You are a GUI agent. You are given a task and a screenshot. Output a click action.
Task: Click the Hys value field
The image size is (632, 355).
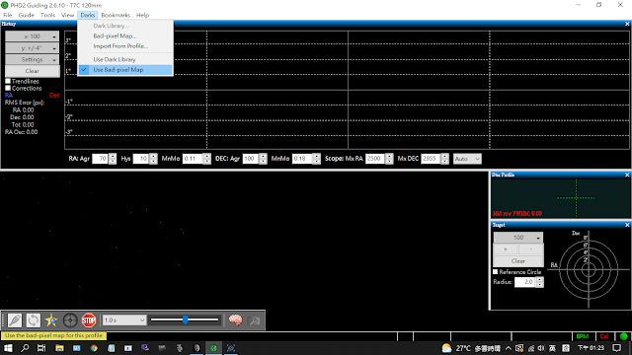pos(141,159)
